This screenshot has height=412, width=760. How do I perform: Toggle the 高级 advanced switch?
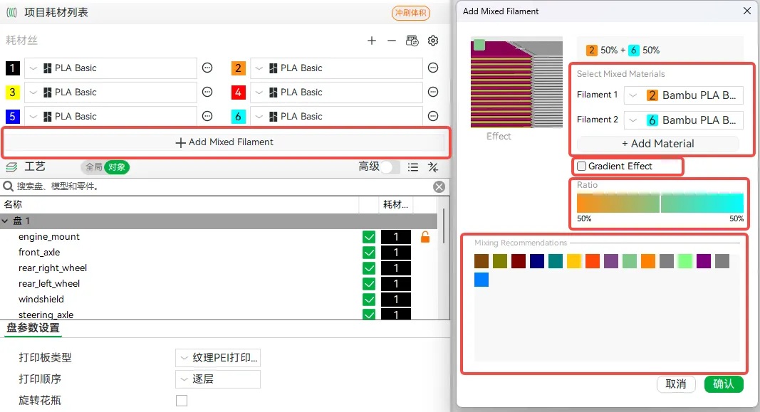click(390, 167)
